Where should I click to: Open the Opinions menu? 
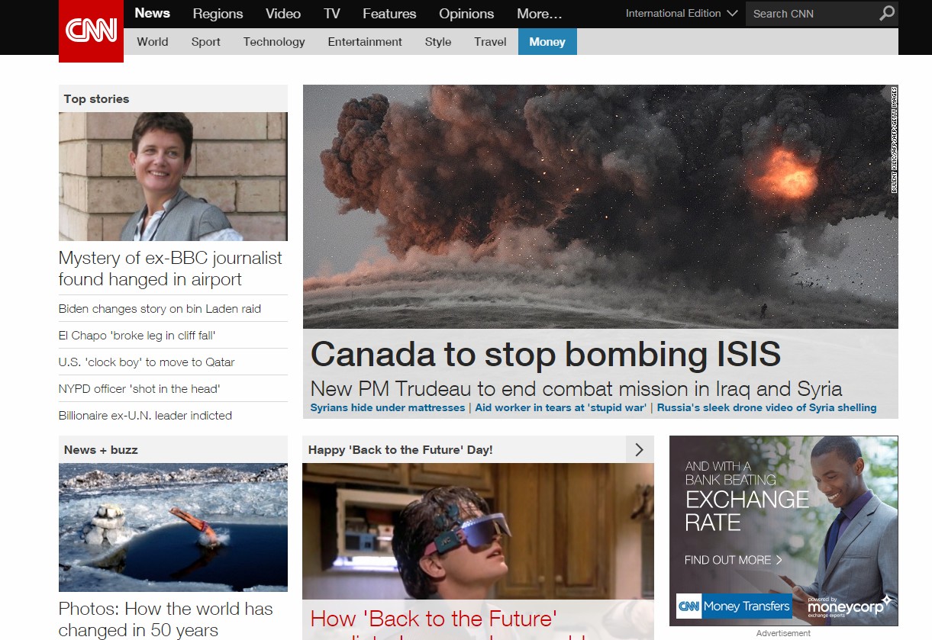click(466, 14)
